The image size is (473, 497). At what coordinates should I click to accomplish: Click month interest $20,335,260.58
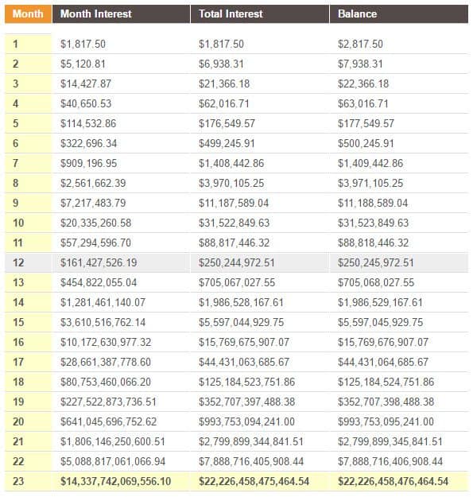(95, 223)
